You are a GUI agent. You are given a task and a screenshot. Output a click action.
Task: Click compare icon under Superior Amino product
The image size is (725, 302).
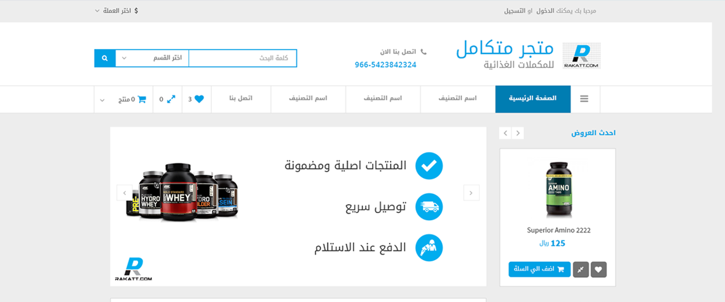coord(581,270)
